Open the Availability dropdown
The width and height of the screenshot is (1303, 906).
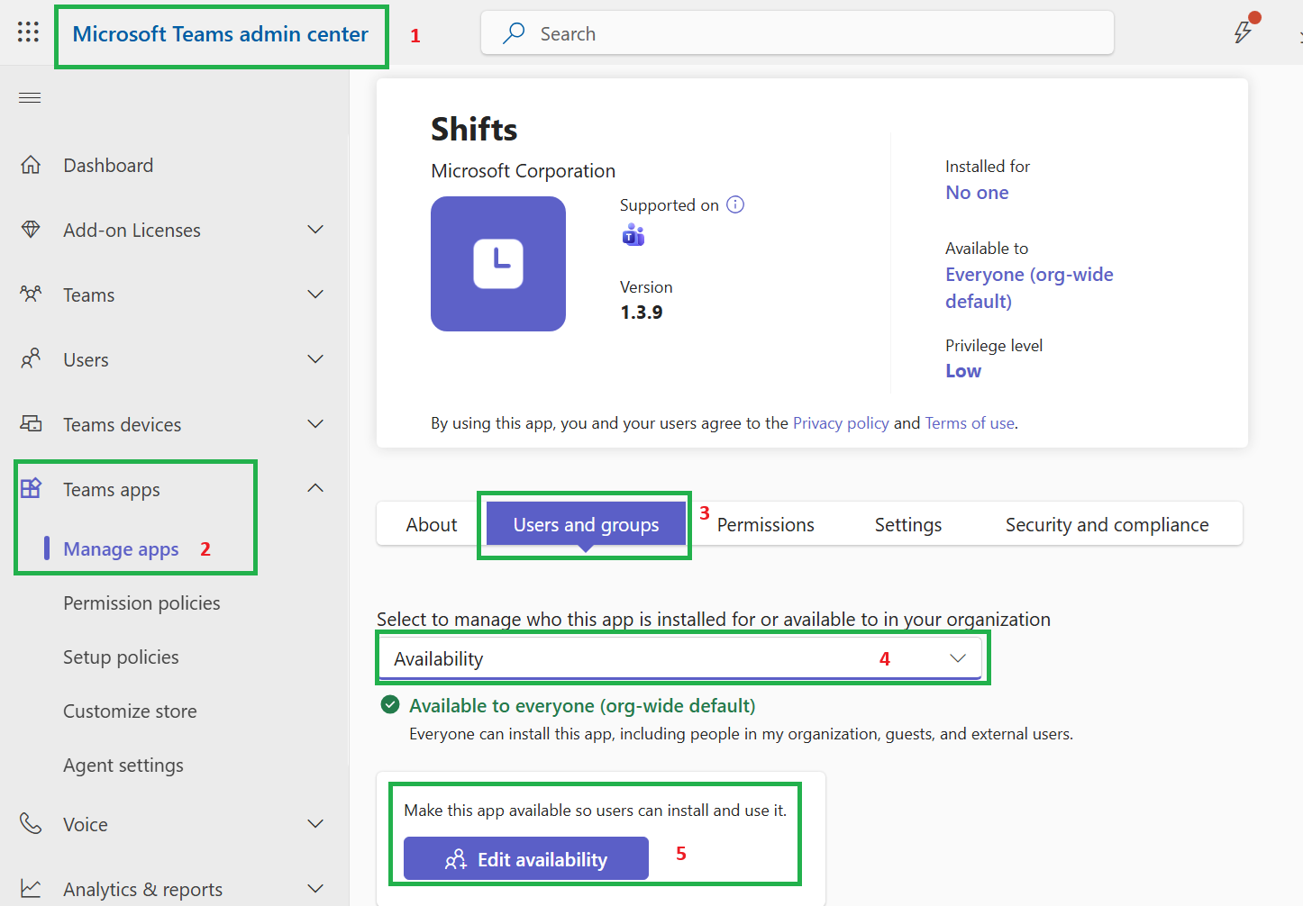pos(680,658)
